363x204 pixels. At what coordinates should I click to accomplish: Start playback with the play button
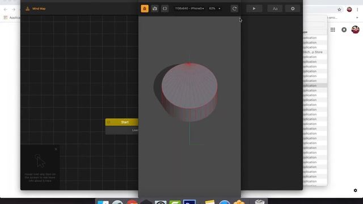(x=254, y=8)
